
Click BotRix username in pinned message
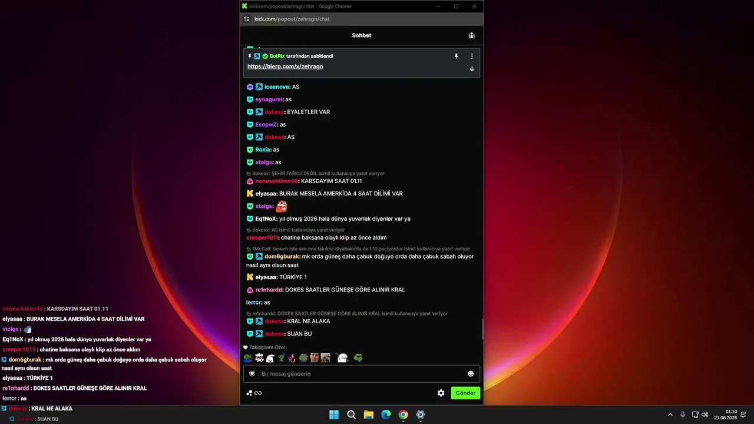click(277, 56)
